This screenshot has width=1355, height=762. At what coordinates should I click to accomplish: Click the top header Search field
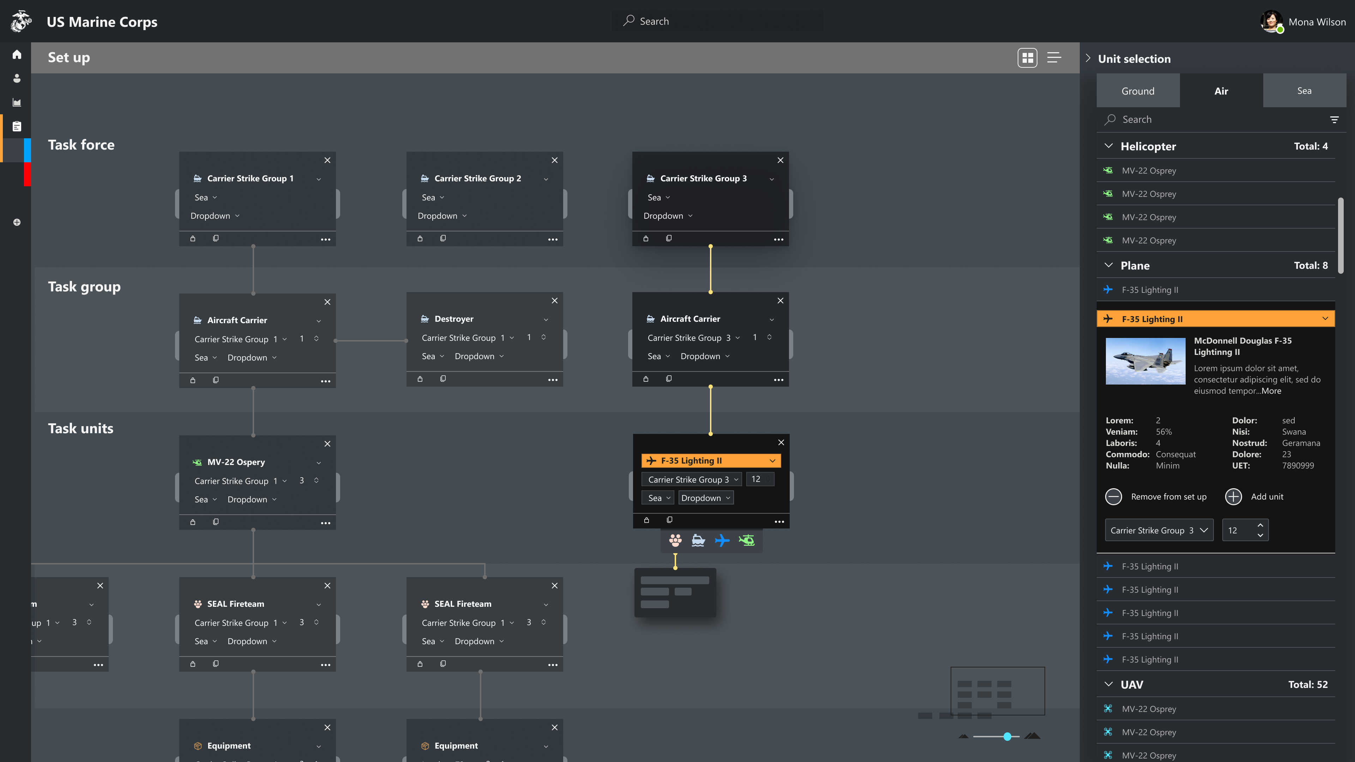(x=718, y=21)
